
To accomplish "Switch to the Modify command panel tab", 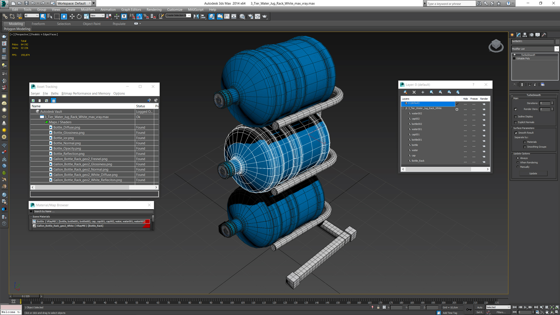I will 519,35.
